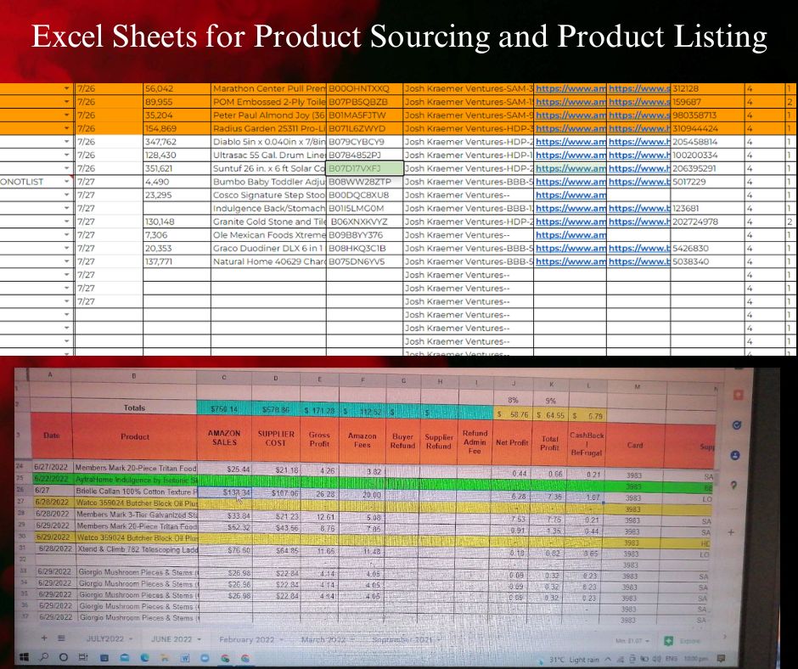Add a new sheet with plus icon
The image size is (798, 669).
pos(44,638)
